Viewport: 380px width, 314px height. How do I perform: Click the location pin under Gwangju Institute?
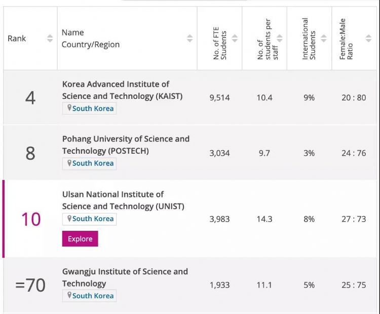click(x=69, y=296)
